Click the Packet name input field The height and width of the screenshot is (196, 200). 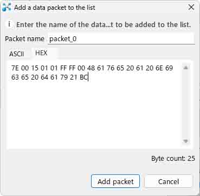pyautogui.click(x=121, y=39)
